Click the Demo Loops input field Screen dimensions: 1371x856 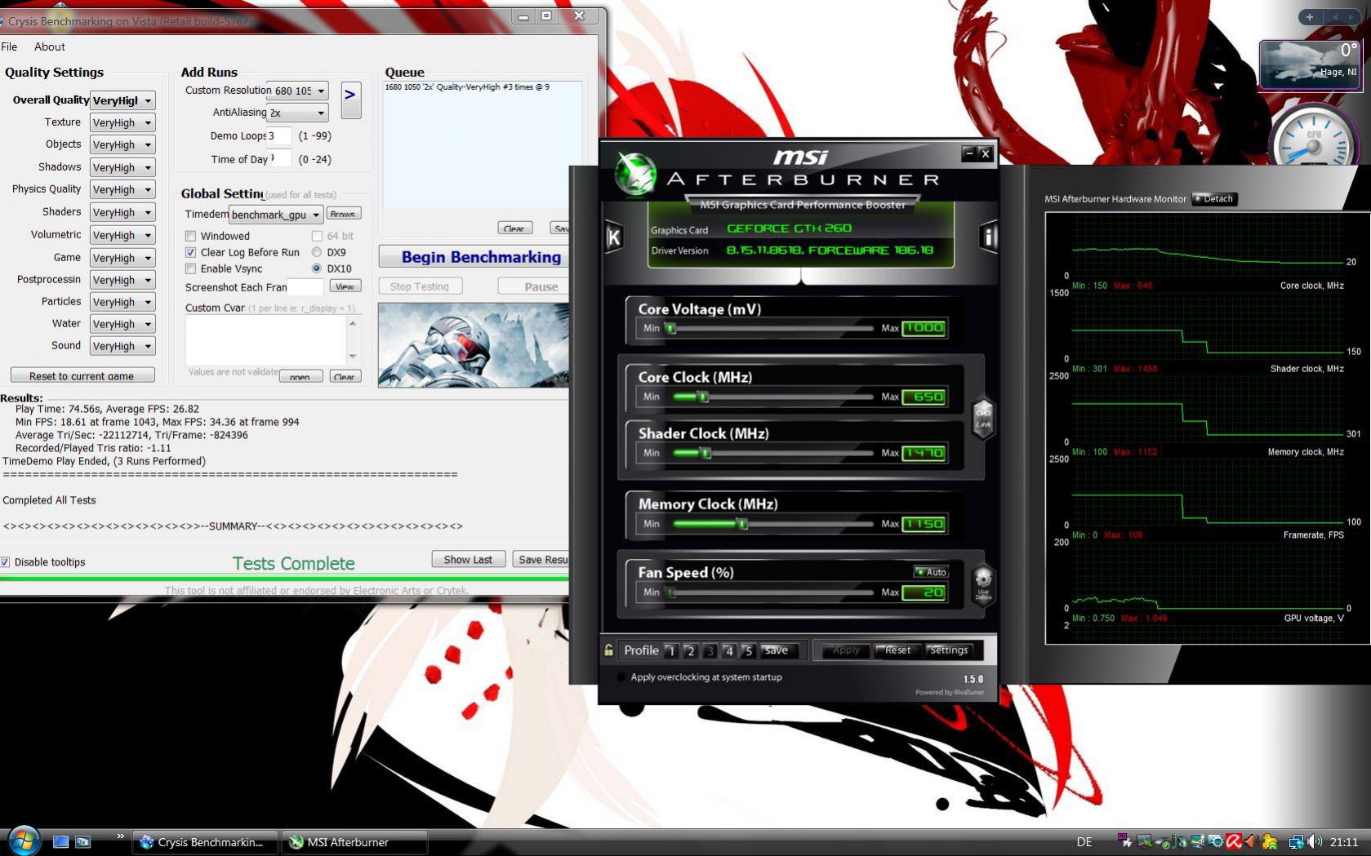pyautogui.click(x=278, y=136)
